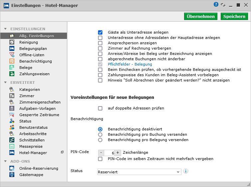The height and width of the screenshot is (187, 251).
Task: Click the Gesperrte Zeiträume calendar icon
Action: click(x=12, y=115)
